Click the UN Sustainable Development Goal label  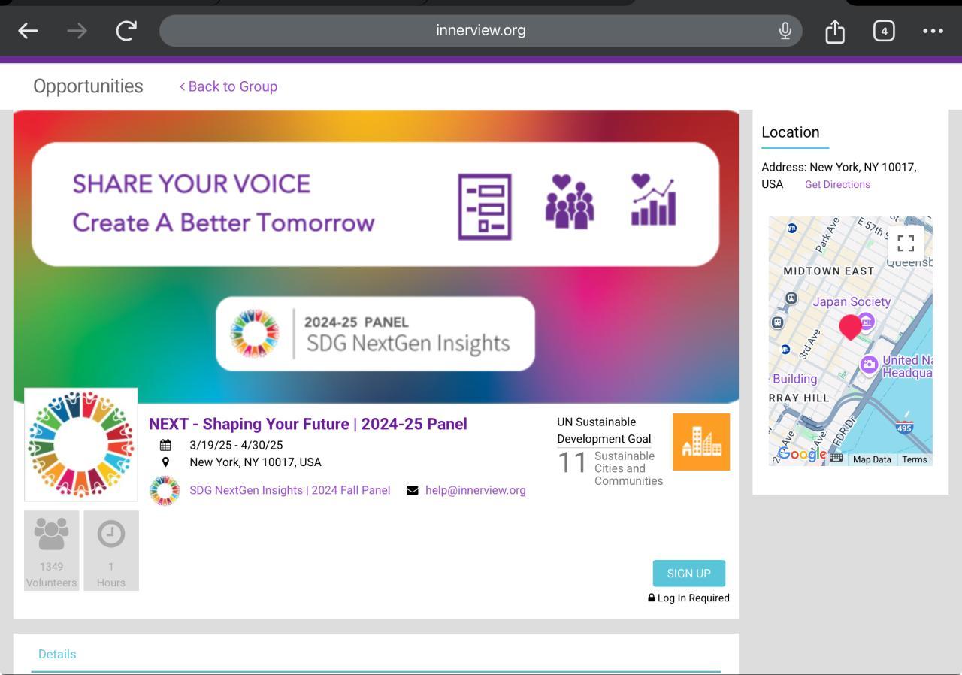coord(604,431)
